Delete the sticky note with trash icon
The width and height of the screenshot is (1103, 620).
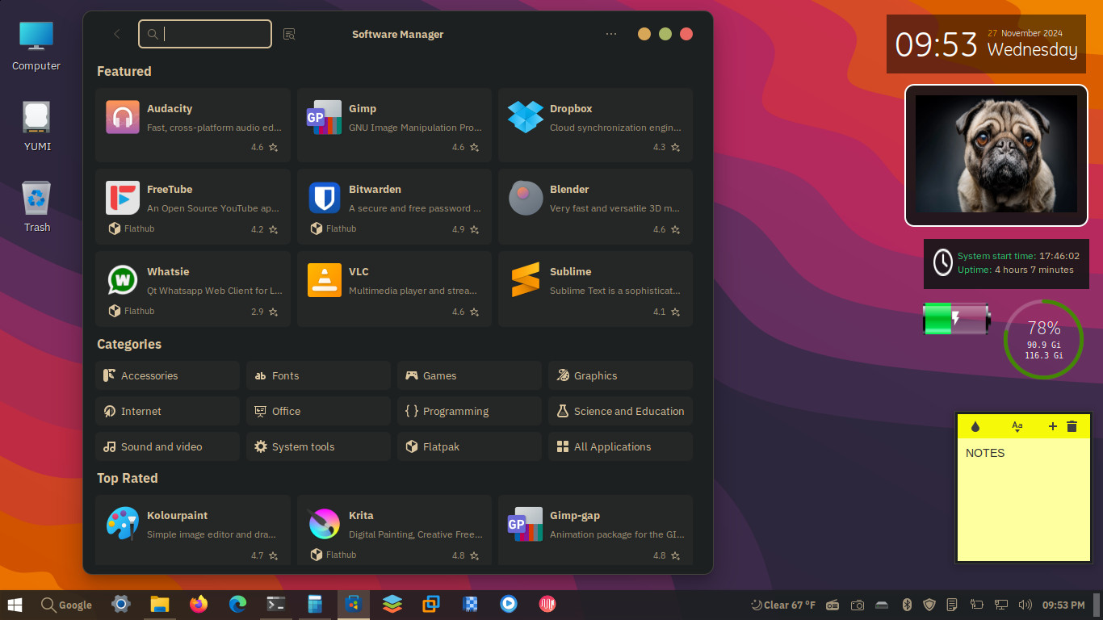click(1072, 426)
